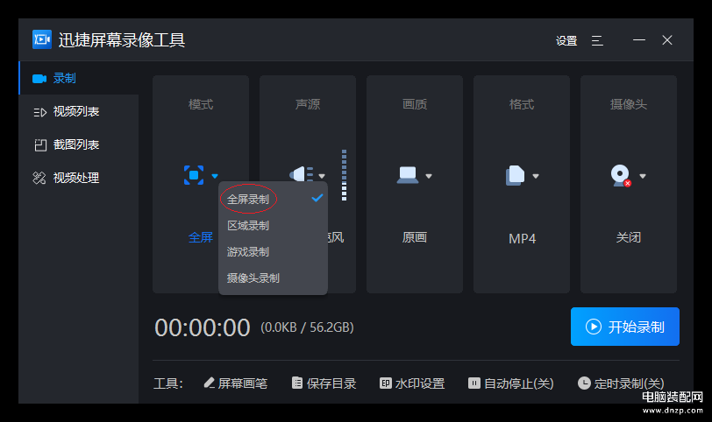This screenshot has height=422, width=712.
Task: Adjust the vertical volume level meter
Action: pos(345,175)
